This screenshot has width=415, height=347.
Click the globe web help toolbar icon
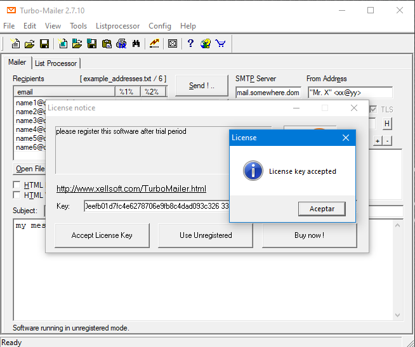(206, 43)
